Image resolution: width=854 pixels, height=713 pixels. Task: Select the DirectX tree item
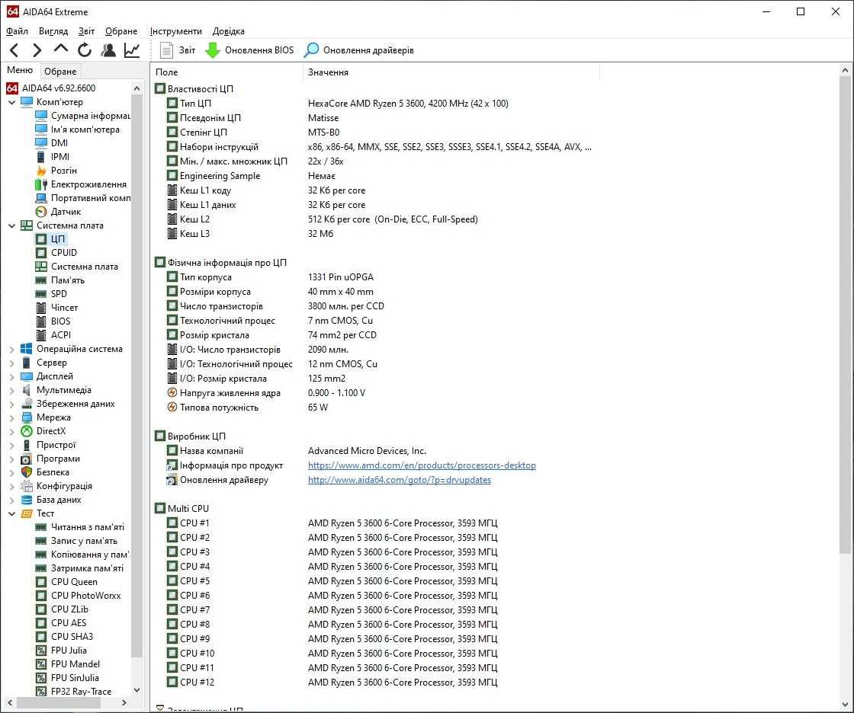(x=43, y=431)
